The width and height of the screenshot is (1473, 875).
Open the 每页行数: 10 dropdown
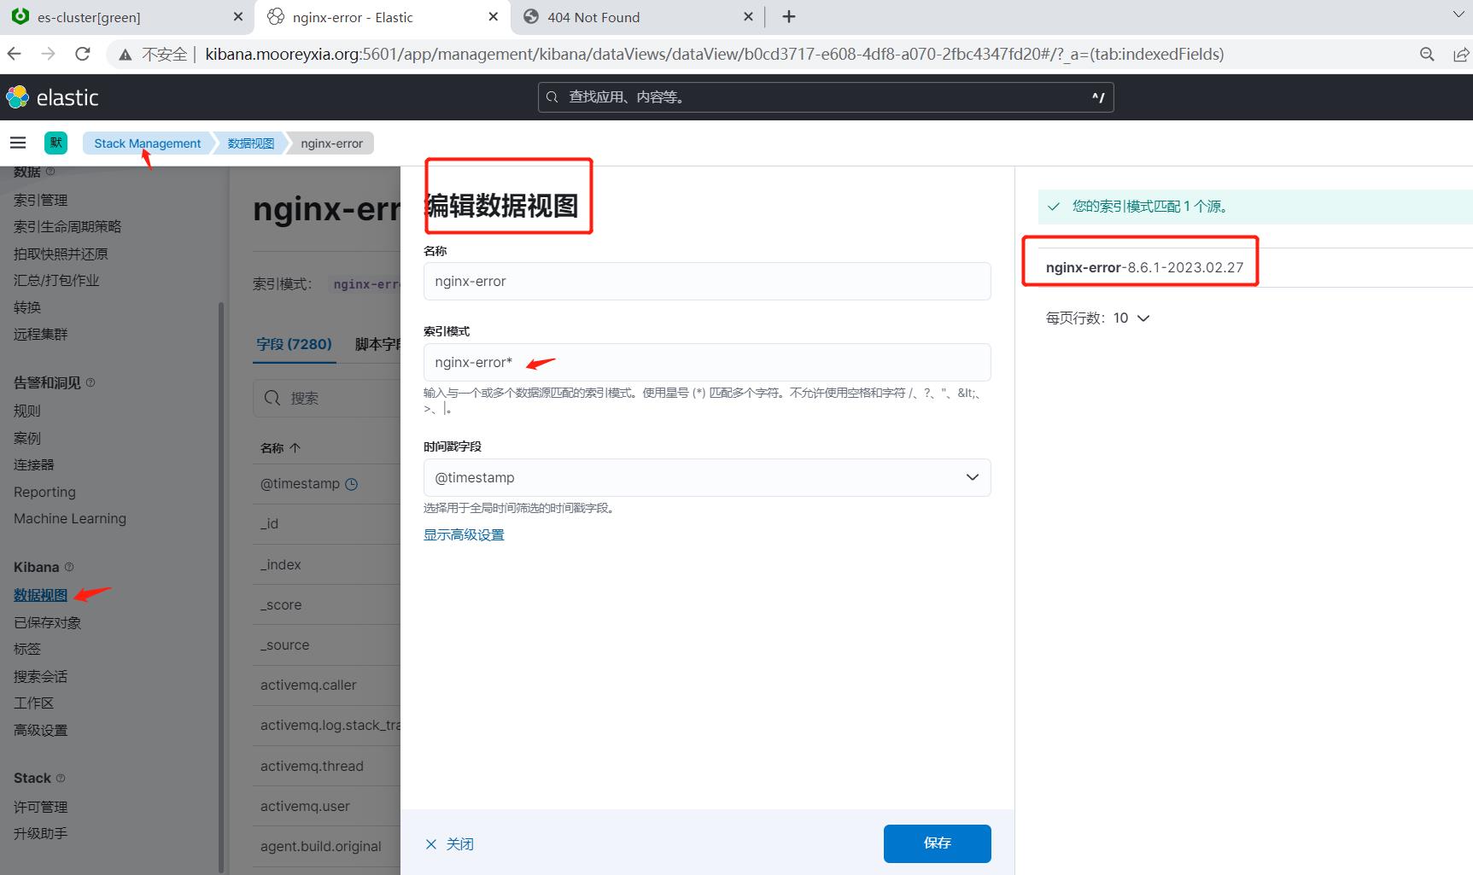click(1098, 318)
